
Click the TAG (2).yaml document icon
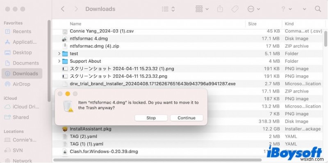[65, 136]
